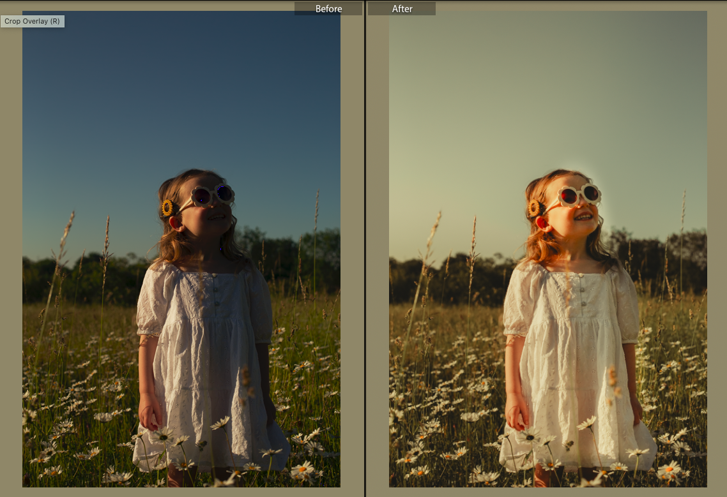Image resolution: width=727 pixels, height=497 pixels.
Task: Open the Before photo of the girl
Action: tap(181, 249)
